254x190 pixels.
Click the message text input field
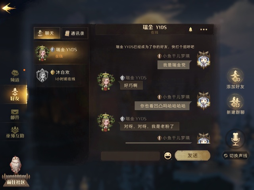click(x=131, y=156)
